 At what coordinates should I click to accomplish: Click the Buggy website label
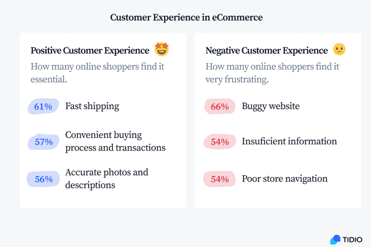[270, 106]
